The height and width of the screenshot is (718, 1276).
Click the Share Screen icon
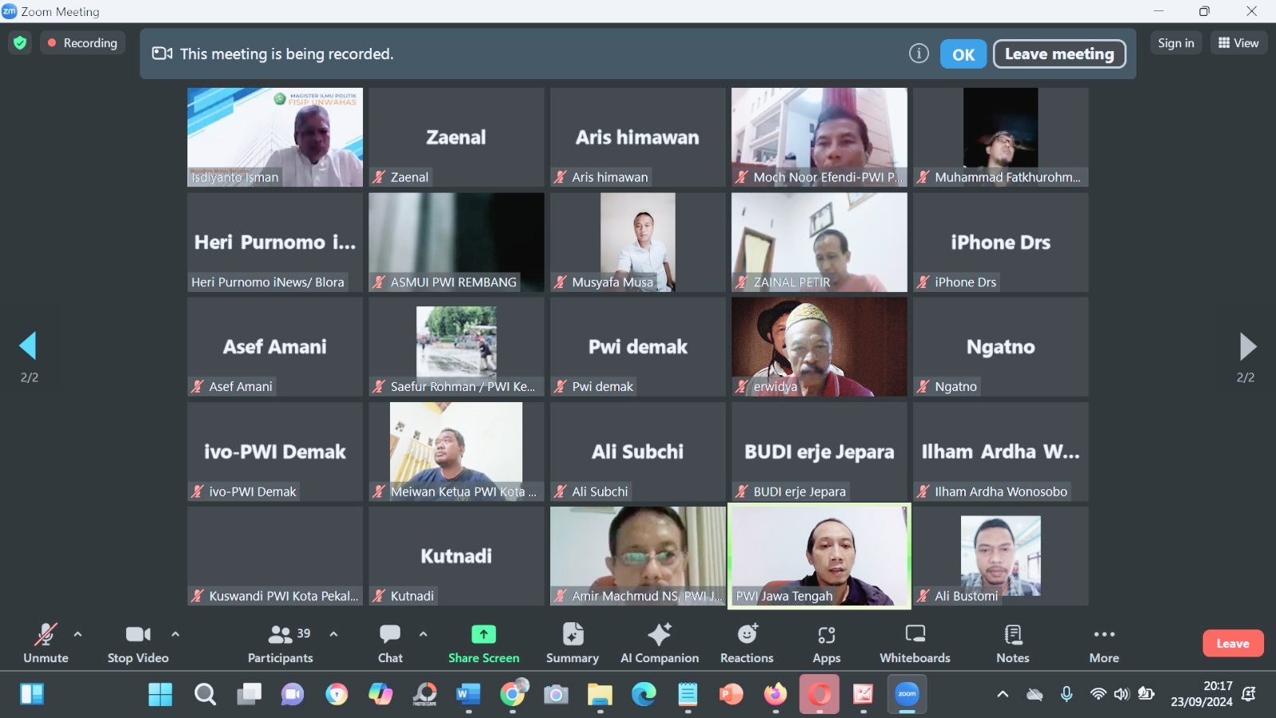(483, 634)
